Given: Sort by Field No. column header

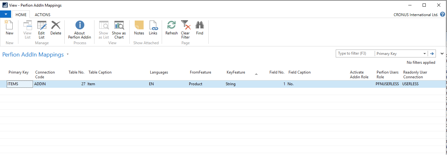Looking at the screenshot, I should (x=277, y=72).
